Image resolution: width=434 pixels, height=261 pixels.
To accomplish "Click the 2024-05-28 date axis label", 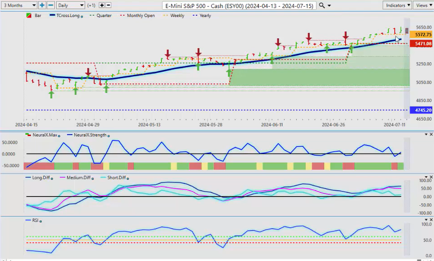I will pos(211,125).
